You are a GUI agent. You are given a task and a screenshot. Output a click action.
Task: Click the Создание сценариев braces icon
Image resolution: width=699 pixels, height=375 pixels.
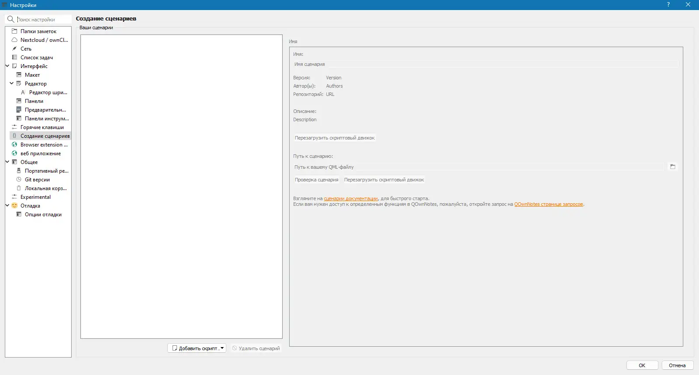pos(14,136)
